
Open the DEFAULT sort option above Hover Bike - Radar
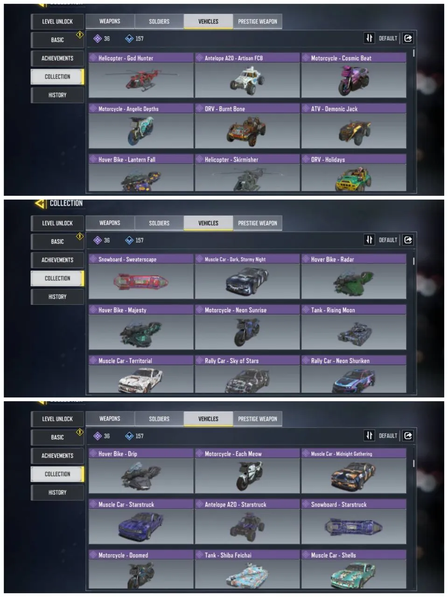tap(388, 240)
